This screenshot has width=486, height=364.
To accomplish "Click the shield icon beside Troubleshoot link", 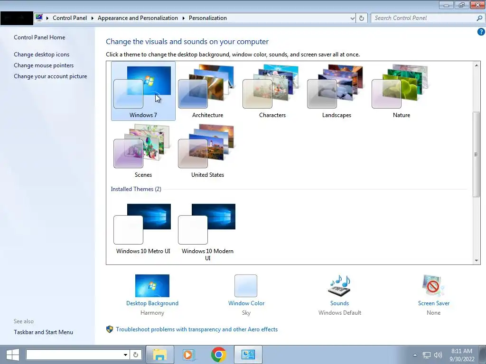I will [x=110, y=329].
